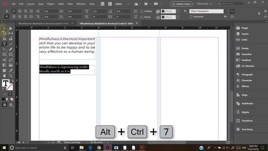Screen dimensions: 268x151
Task: Toggle formatting affects text
Action: click(x=10, y=94)
